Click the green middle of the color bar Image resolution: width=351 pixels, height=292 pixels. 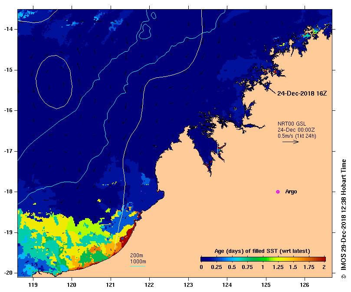(263, 259)
